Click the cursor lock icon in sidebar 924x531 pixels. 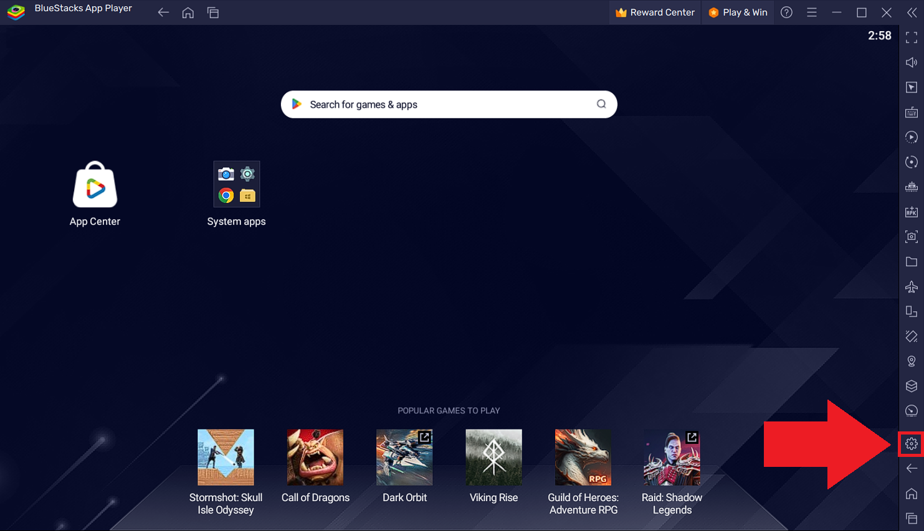pyautogui.click(x=912, y=87)
